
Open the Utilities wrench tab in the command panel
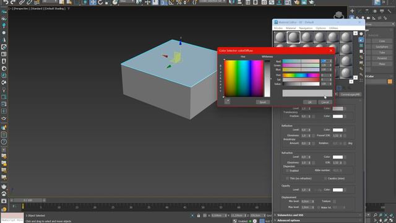(389, 11)
